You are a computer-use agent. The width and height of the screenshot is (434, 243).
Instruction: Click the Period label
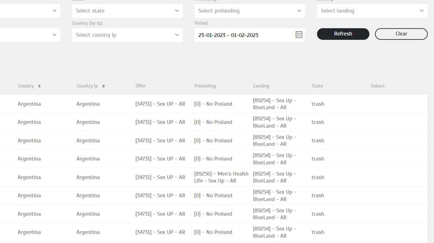click(x=201, y=23)
